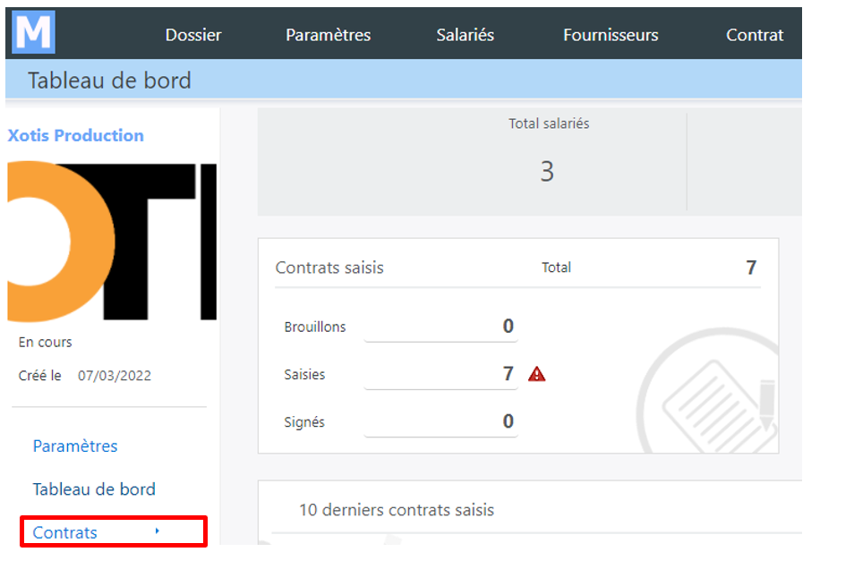854x569 pixels.
Task: Click the Contrats saisis total value
Action: pos(751,268)
